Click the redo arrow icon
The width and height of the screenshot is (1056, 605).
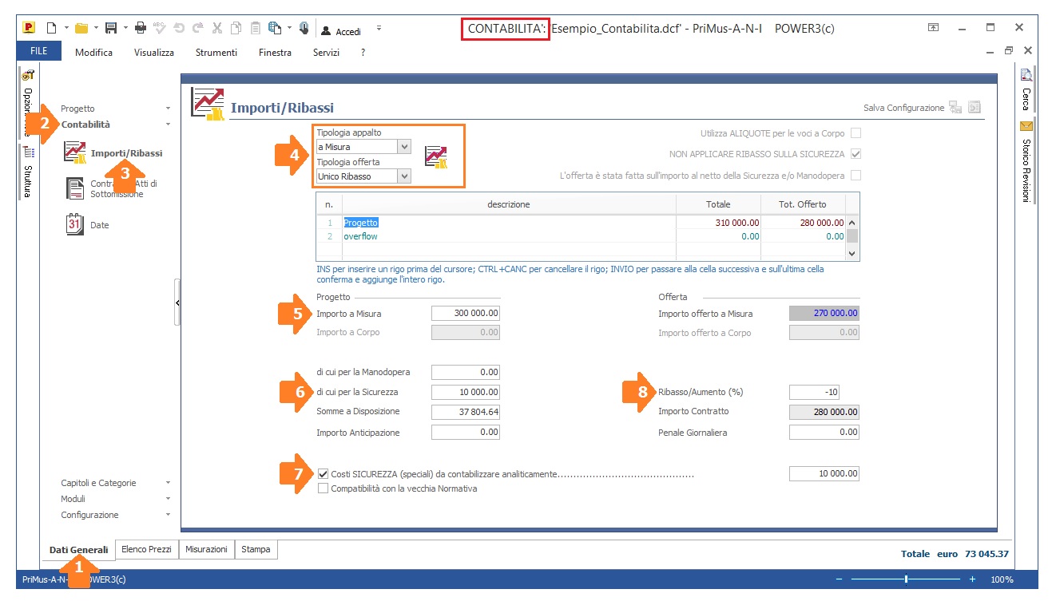[197, 28]
